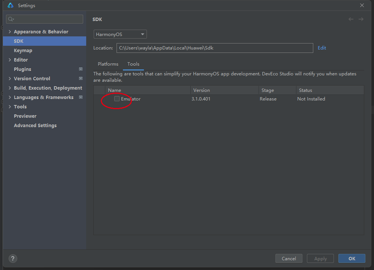Click the back navigation arrow
Screen dimensions: 374x270
tap(351, 19)
